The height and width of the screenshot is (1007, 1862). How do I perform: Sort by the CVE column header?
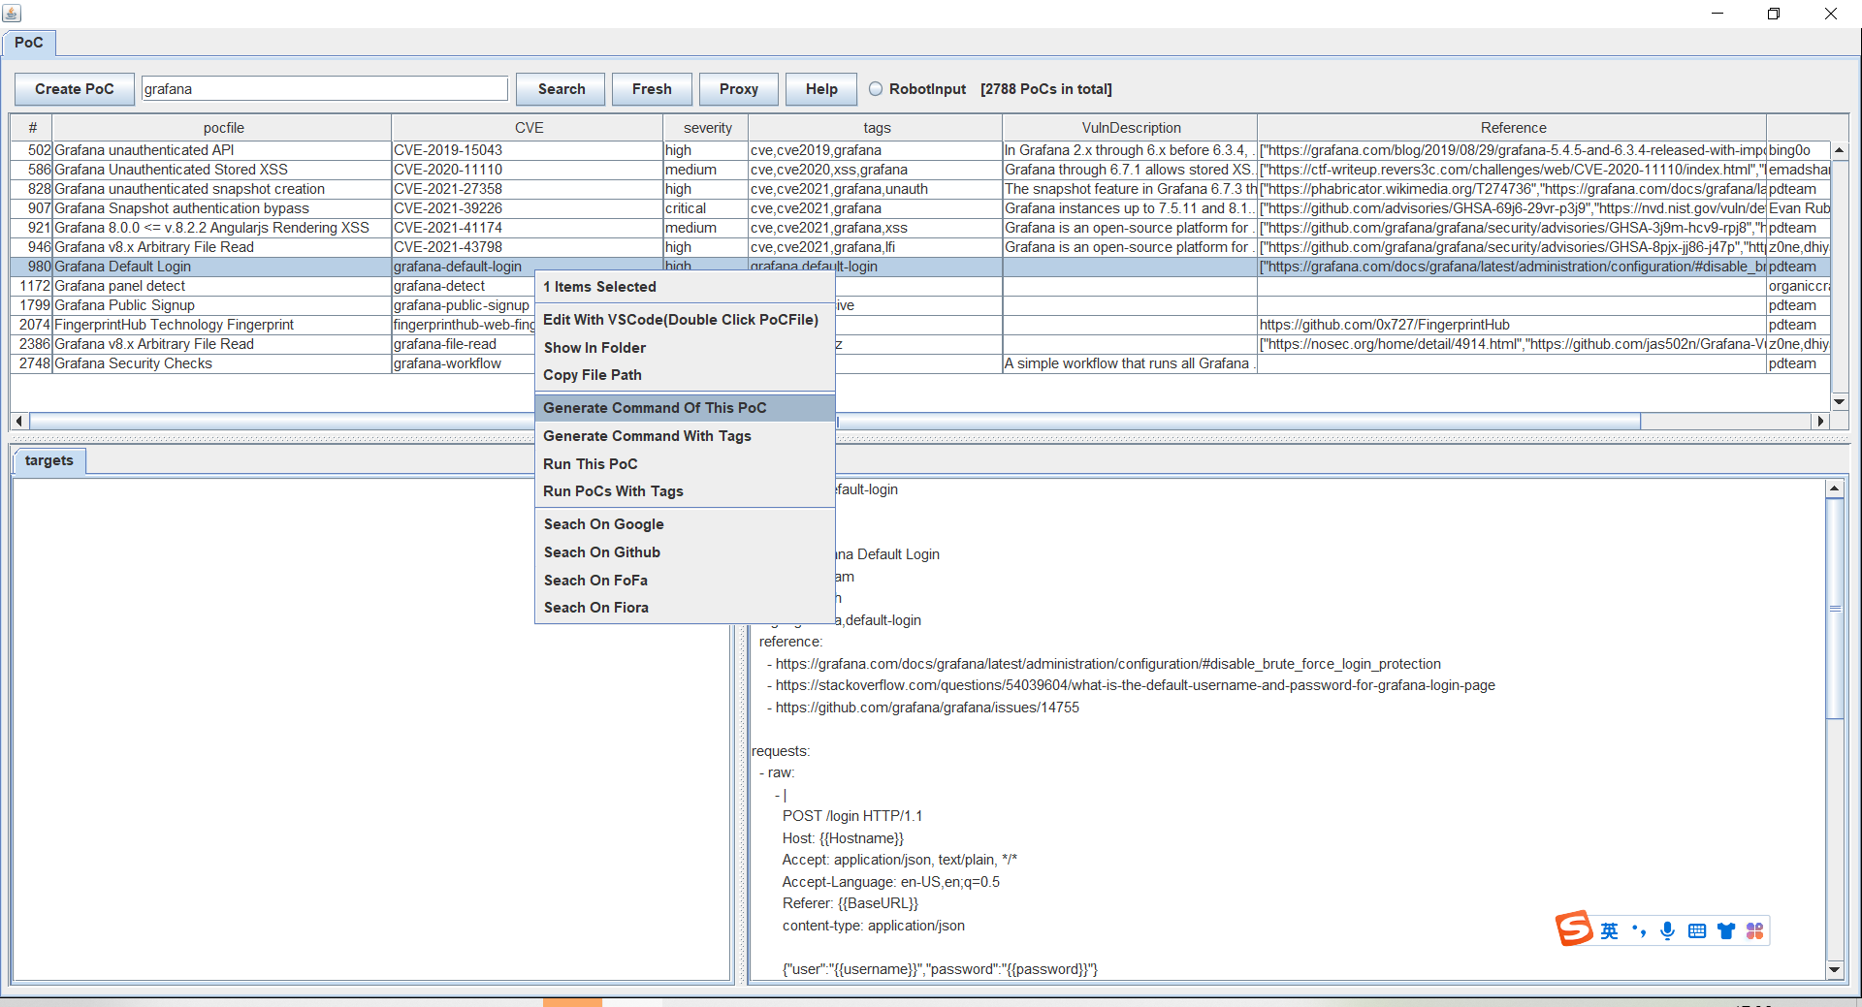point(529,128)
